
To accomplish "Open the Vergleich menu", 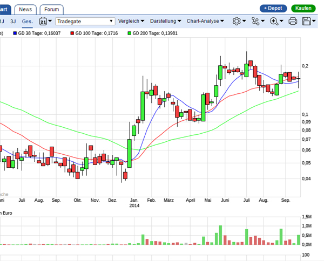I will [131, 21].
